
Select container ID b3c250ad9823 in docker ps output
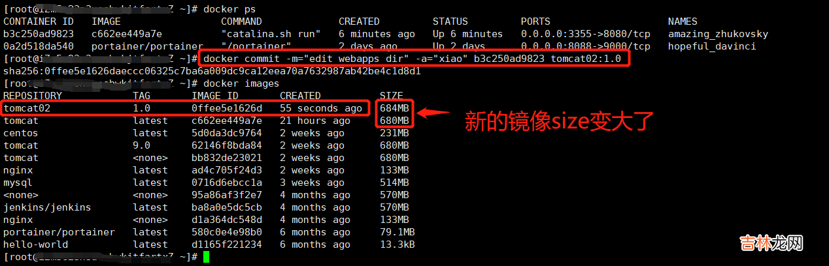pyautogui.click(x=39, y=34)
